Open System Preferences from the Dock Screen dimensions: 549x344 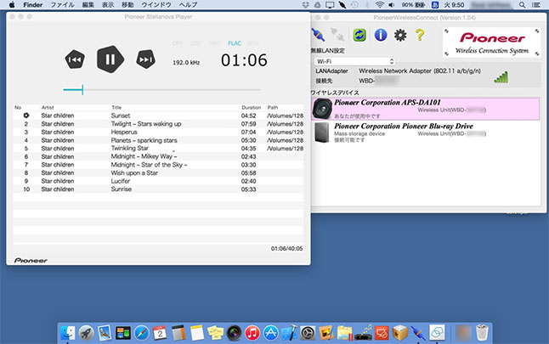point(308,333)
